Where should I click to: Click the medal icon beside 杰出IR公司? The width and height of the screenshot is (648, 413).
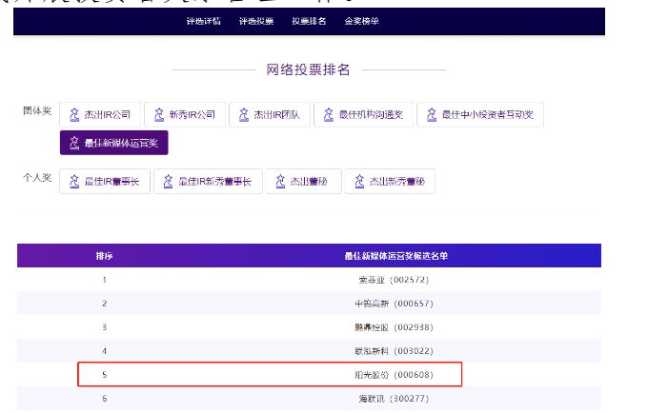73,115
